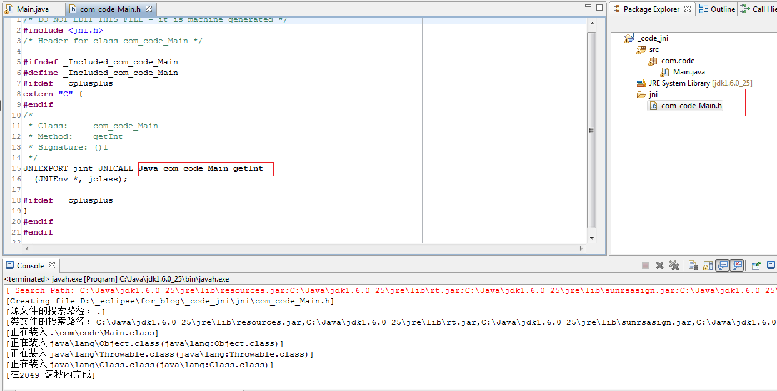Click the Java_com_code_Main_getInt function name
The image size is (777, 391).
(201, 168)
